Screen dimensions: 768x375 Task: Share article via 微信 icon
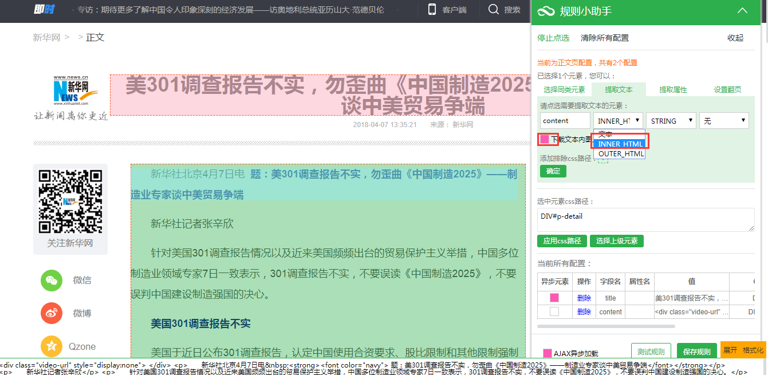coord(52,280)
